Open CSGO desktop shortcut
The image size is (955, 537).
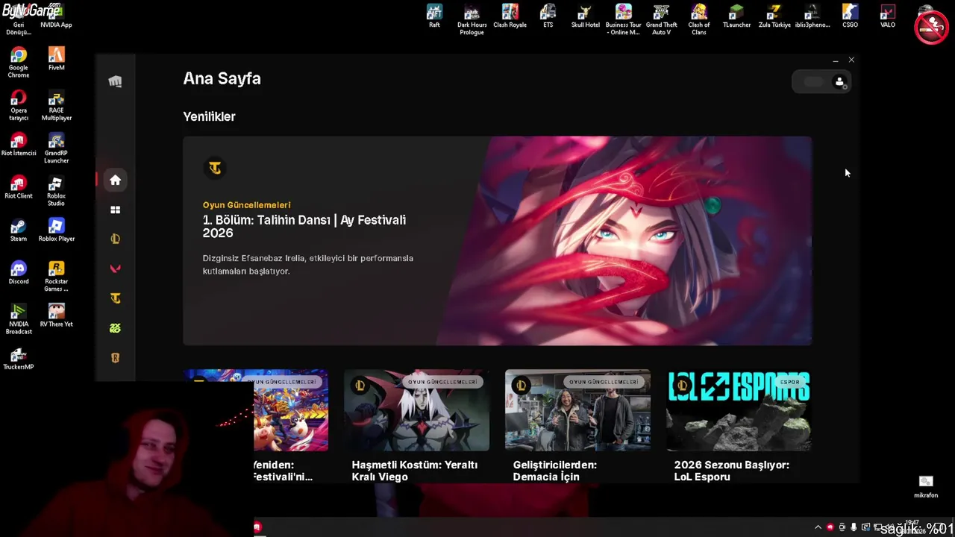coord(850,16)
